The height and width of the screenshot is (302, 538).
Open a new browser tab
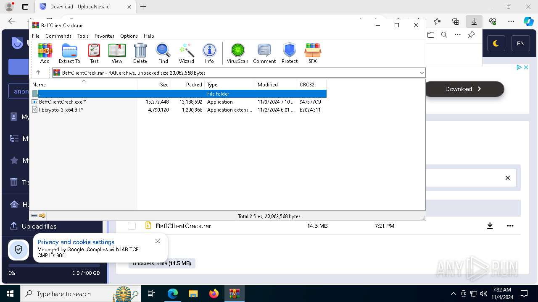tap(143, 7)
